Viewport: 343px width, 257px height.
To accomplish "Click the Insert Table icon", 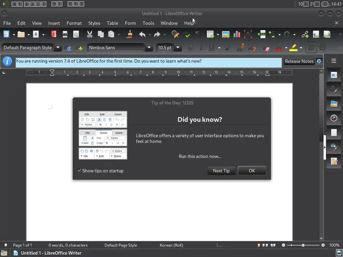I will click(x=210, y=34).
